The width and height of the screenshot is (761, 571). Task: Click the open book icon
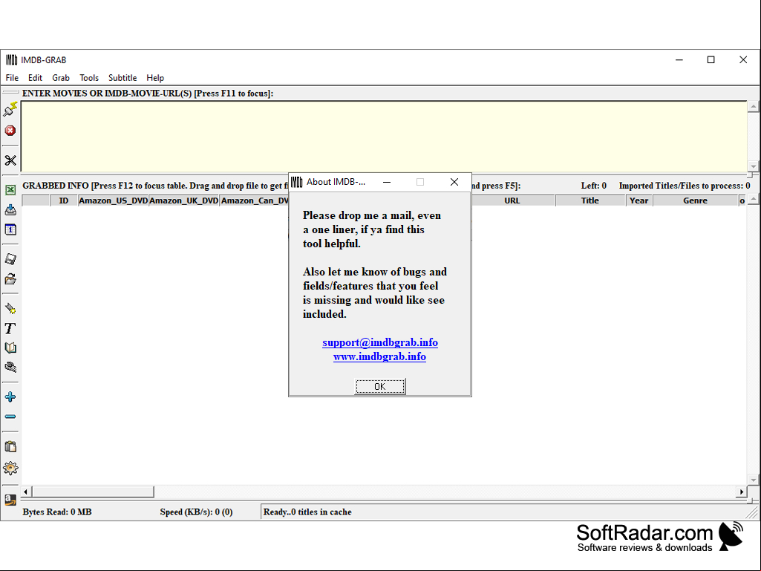click(x=10, y=348)
